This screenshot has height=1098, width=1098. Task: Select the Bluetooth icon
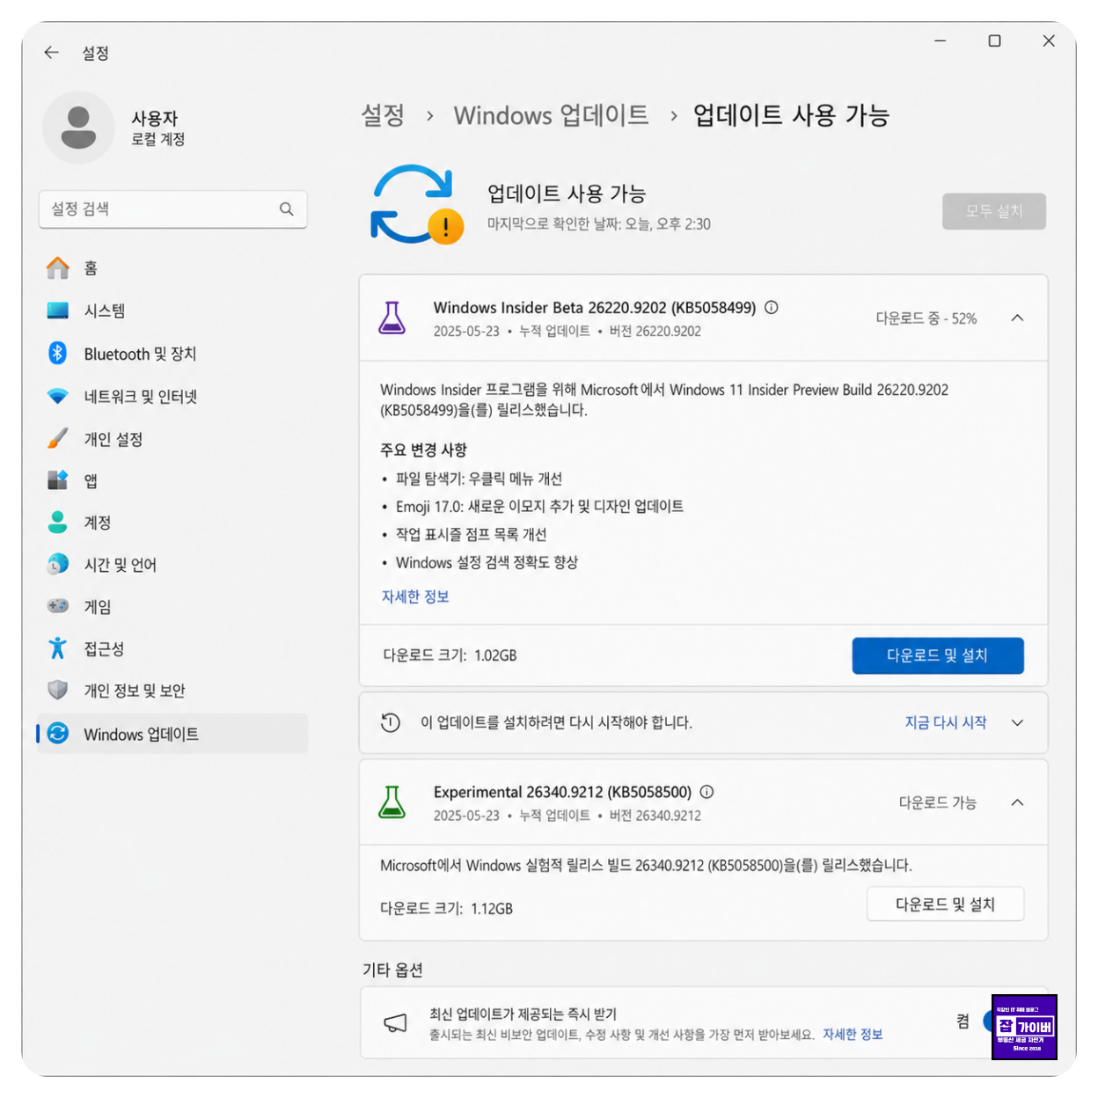tap(58, 354)
